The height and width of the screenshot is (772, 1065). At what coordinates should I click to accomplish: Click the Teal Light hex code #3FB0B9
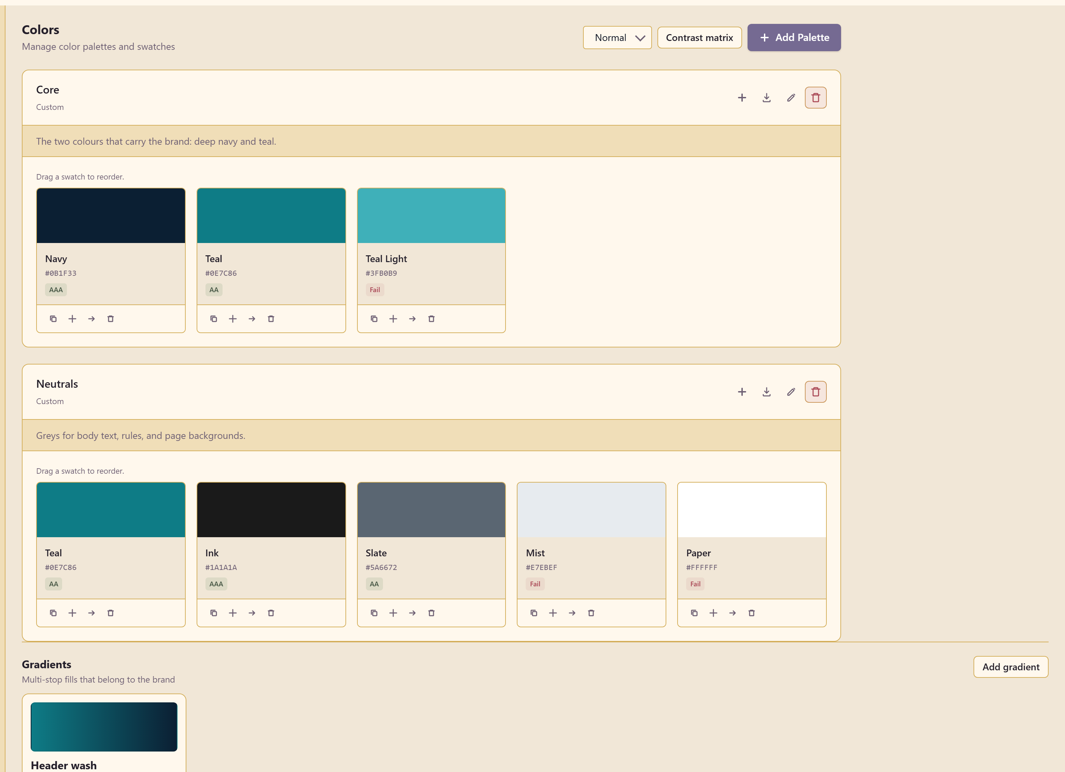point(381,273)
